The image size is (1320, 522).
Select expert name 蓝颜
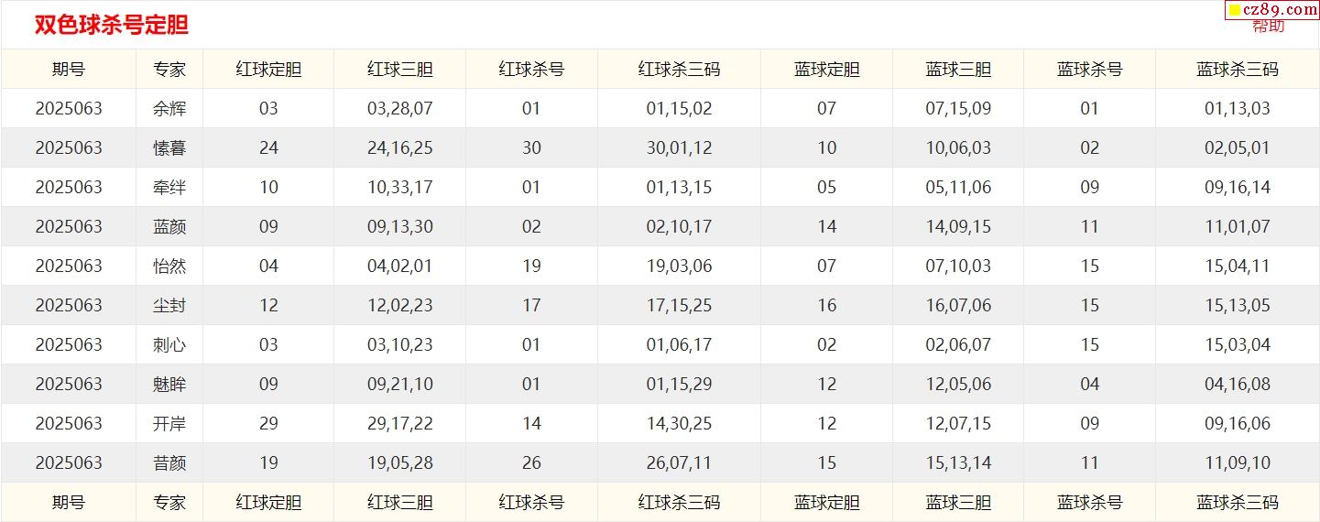[169, 226]
